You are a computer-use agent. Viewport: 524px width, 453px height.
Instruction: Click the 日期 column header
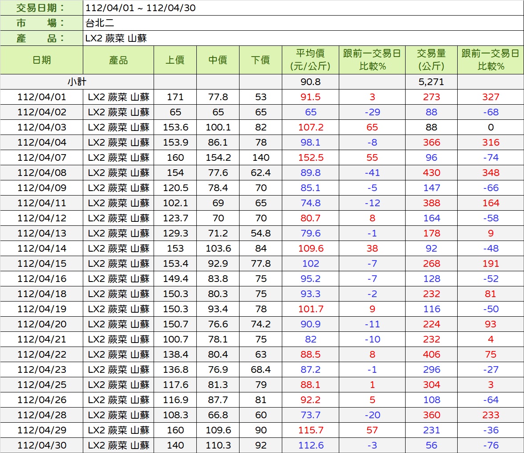tap(41, 60)
